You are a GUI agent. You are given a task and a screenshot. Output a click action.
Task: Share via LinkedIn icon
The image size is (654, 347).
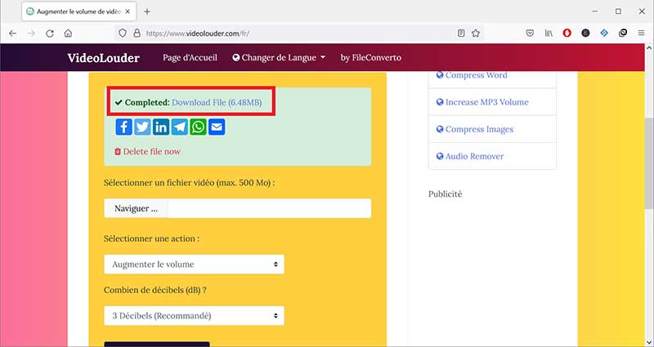(161, 127)
